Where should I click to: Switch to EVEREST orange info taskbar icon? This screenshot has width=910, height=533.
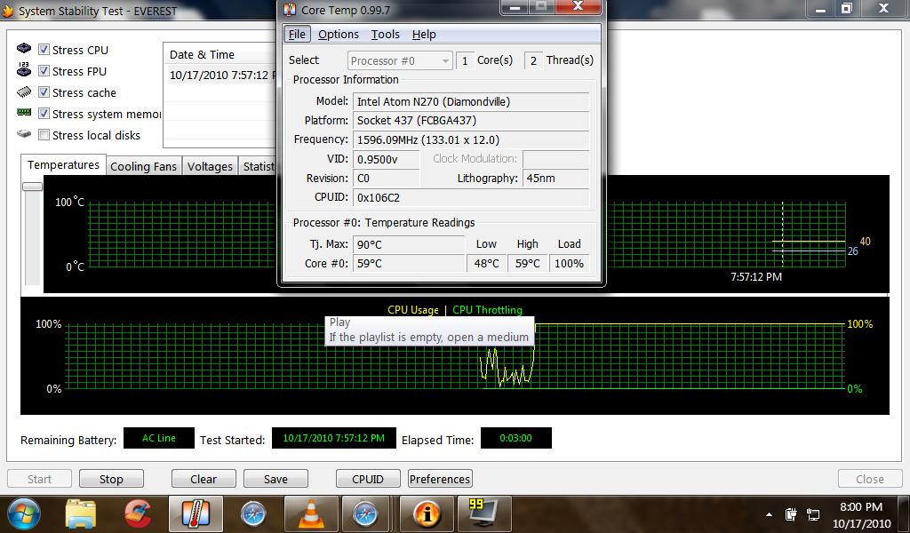click(427, 513)
